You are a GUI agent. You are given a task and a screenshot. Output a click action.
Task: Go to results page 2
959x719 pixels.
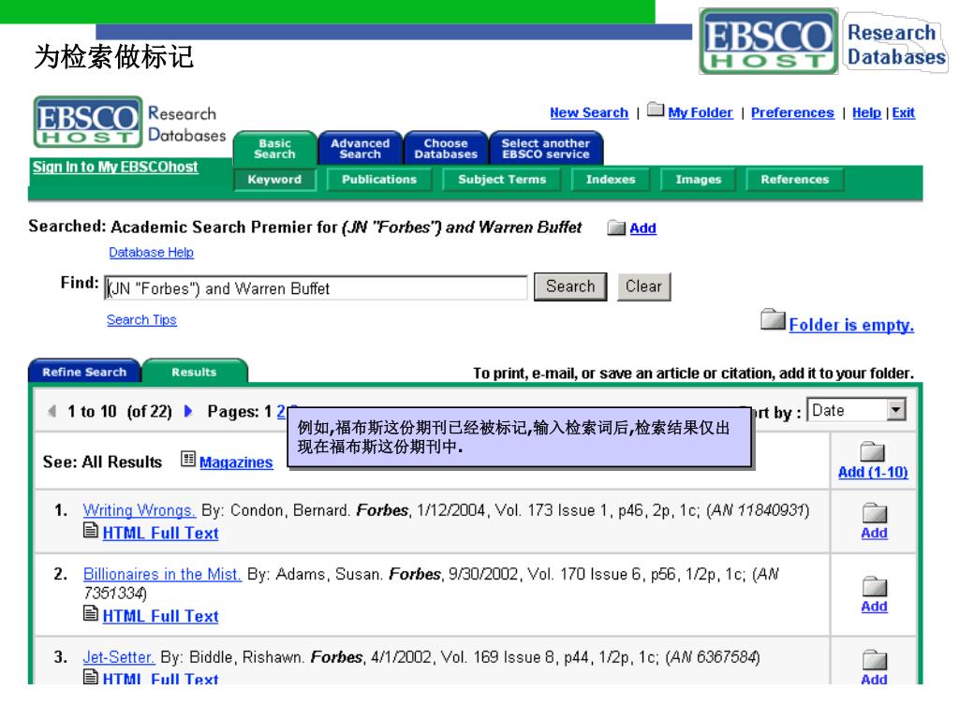pyautogui.click(x=281, y=412)
